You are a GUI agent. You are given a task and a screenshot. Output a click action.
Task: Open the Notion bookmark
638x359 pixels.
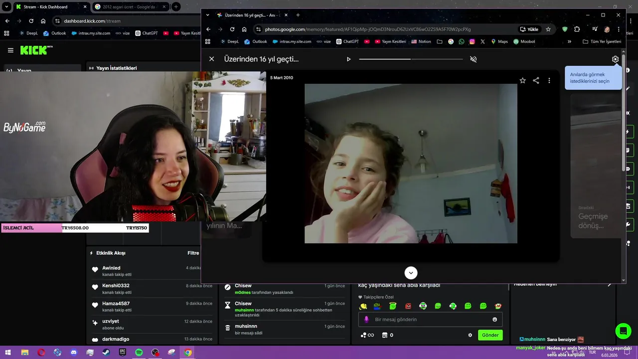click(x=421, y=41)
